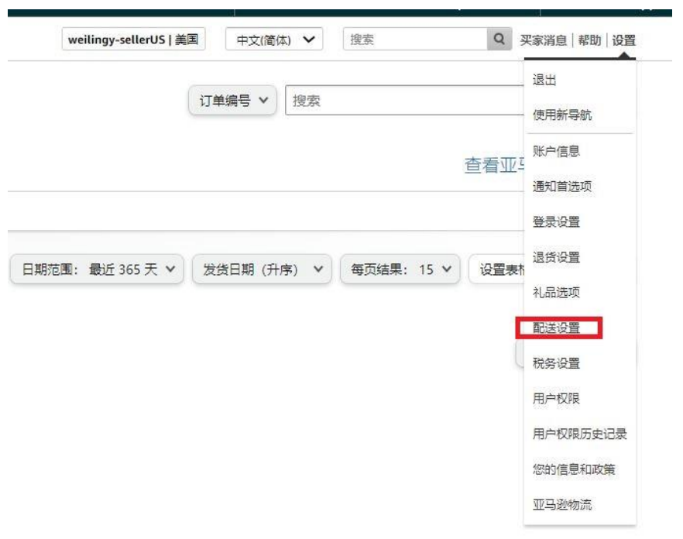Select 税务设置 from settings menu
The width and height of the screenshot is (683, 539).
(556, 363)
